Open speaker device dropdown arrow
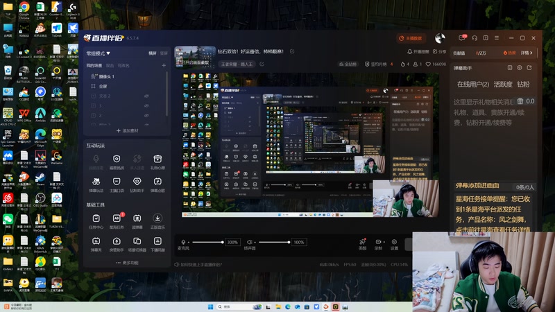 pyautogui.click(x=255, y=242)
